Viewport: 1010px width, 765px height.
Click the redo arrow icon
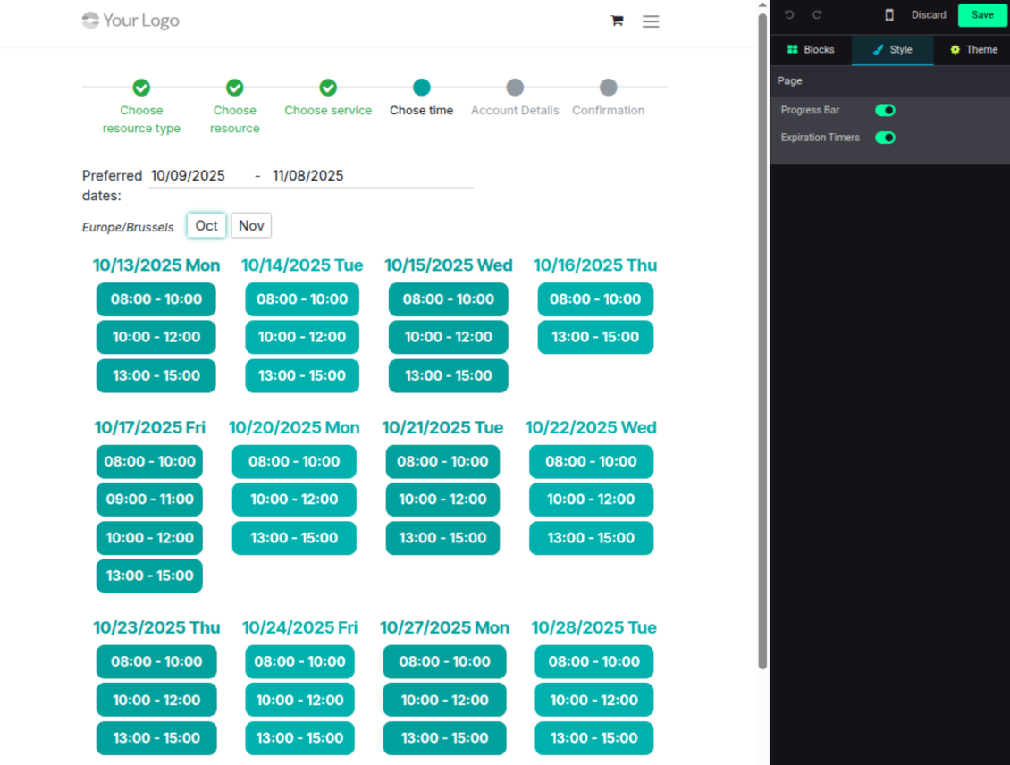(817, 15)
